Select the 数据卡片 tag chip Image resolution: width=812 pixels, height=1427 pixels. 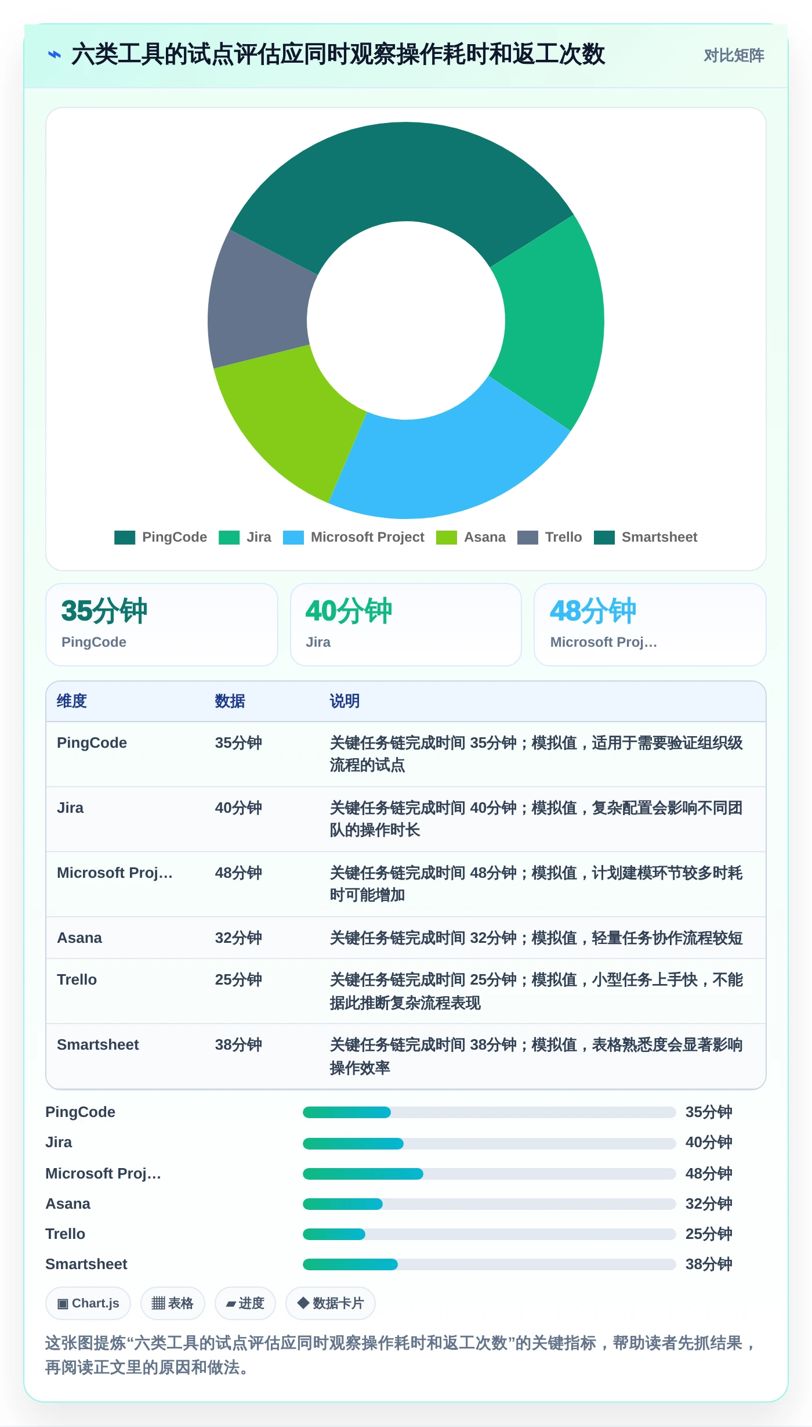coord(331,1303)
